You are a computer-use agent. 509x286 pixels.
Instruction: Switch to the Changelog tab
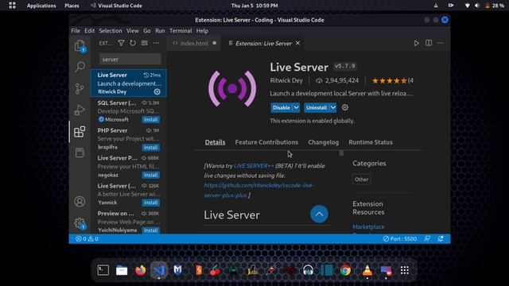[x=324, y=142]
